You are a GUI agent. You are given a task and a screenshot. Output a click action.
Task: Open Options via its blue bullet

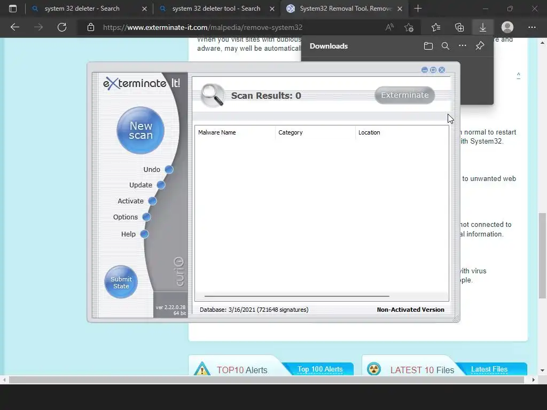coord(146,217)
